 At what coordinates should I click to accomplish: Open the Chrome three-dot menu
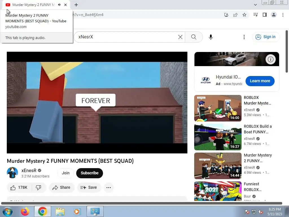283,15
